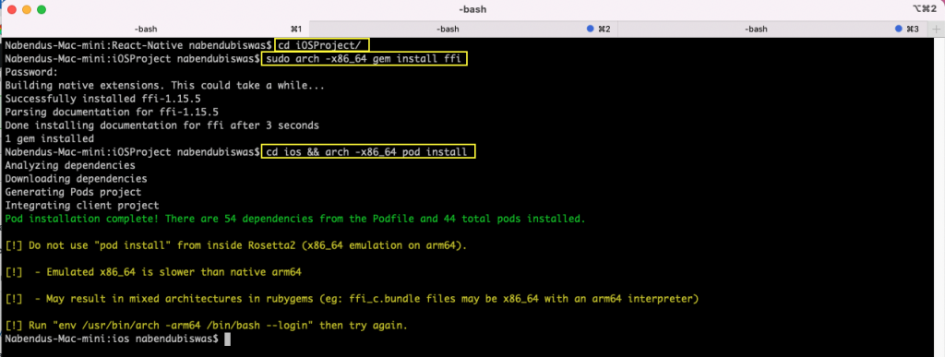This screenshot has height=357, width=945.
Task: Close the terminal window with the red button
Action: pos(12,9)
